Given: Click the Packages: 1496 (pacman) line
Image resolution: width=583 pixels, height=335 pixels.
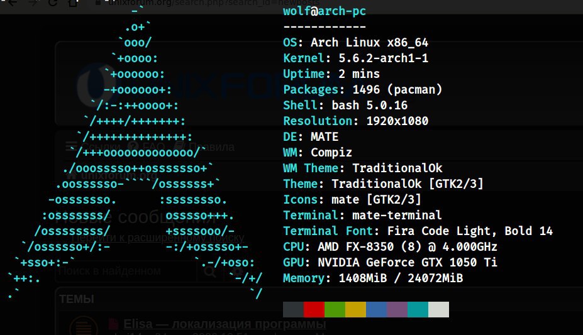Looking at the screenshot, I should (362, 89).
